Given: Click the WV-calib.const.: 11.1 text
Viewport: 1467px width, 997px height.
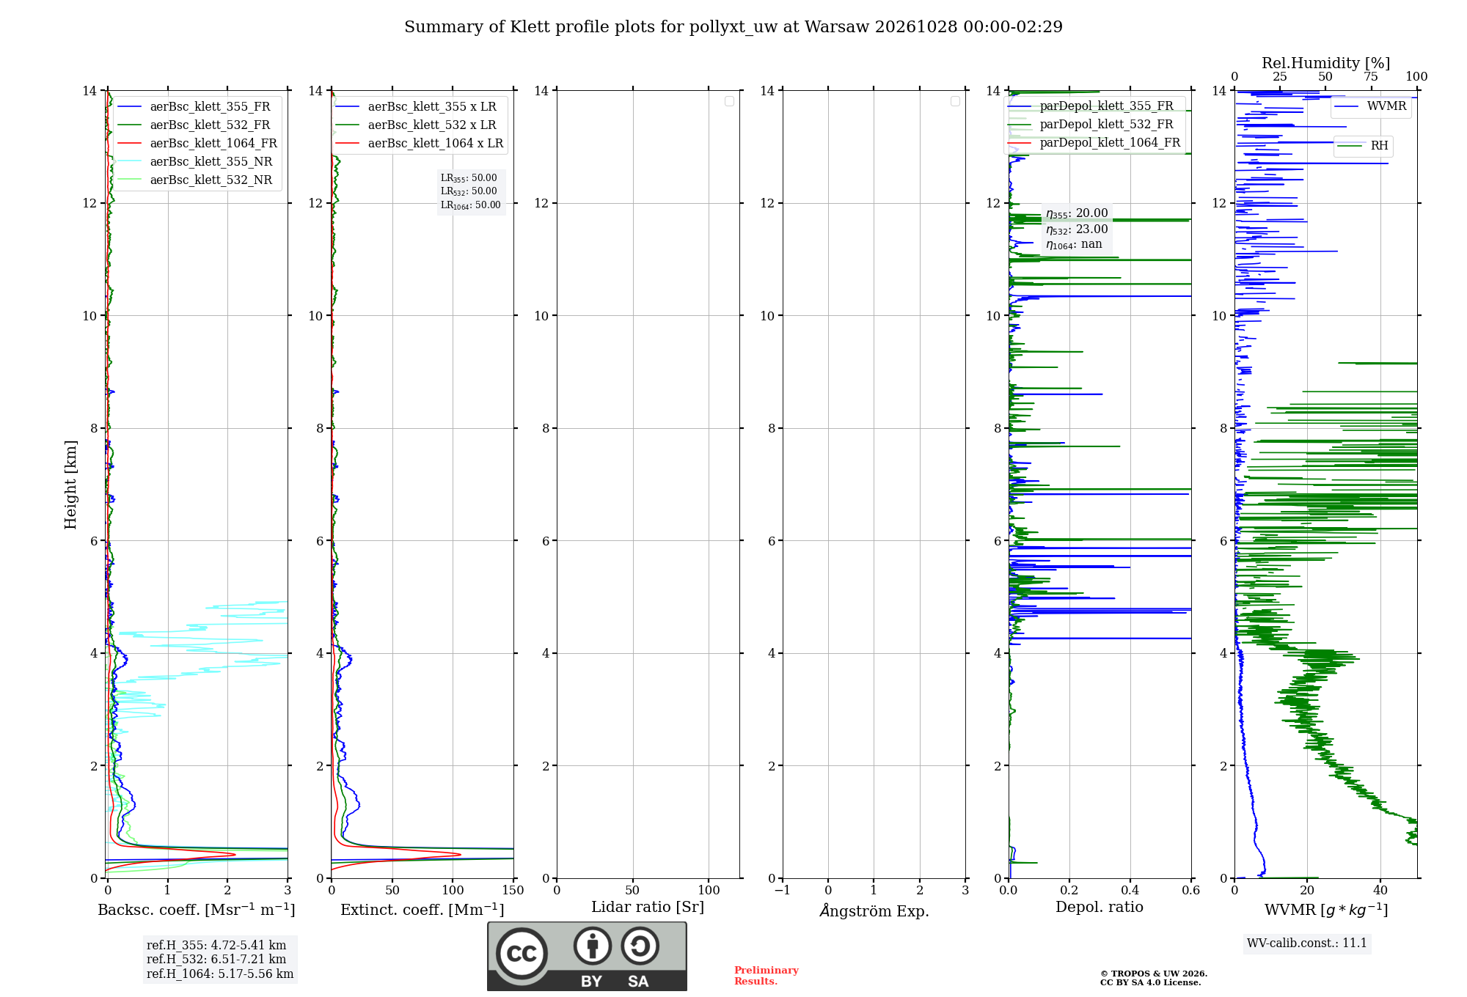Looking at the screenshot, I should 1307,943.
